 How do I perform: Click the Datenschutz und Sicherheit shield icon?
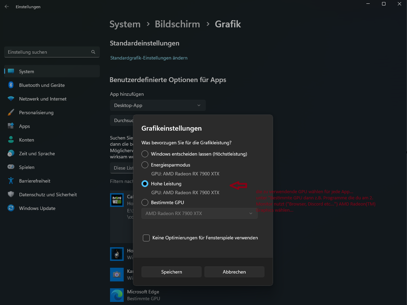pyautogui.click(x=11, y=195)
